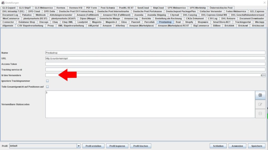
Task: Open the Shopware tab
Action: pos(203,22)
